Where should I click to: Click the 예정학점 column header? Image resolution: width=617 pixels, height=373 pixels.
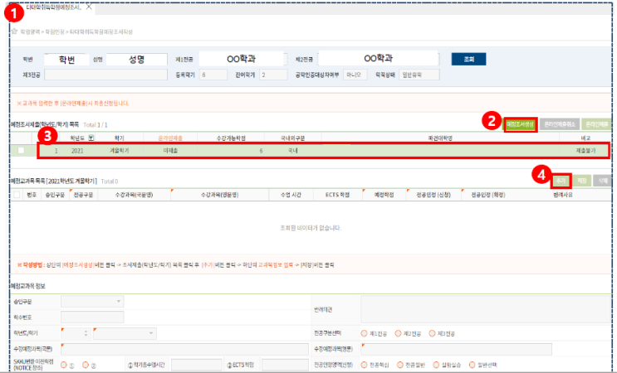(x=384, y=195)
